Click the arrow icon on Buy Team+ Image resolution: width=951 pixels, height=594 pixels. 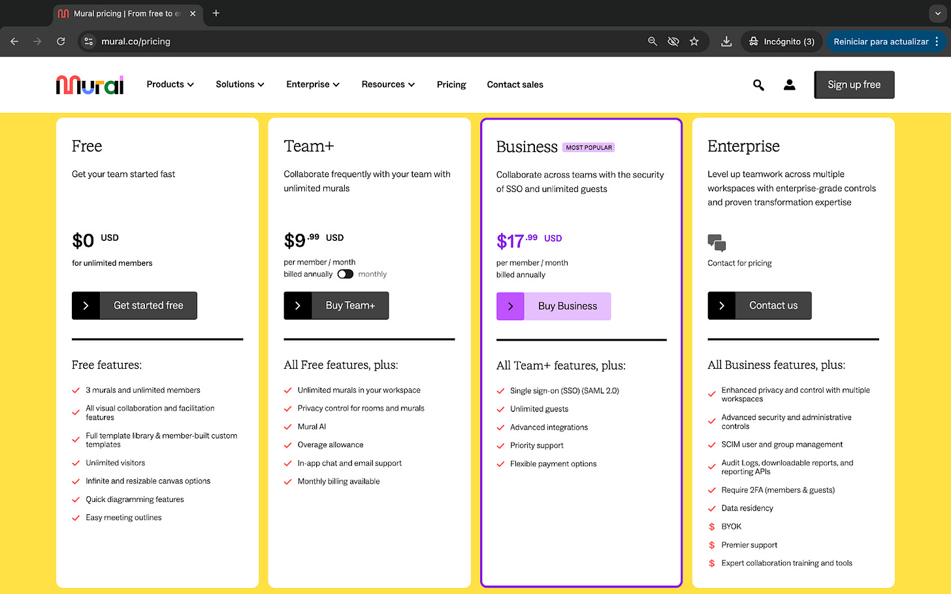tap(298, 305)
